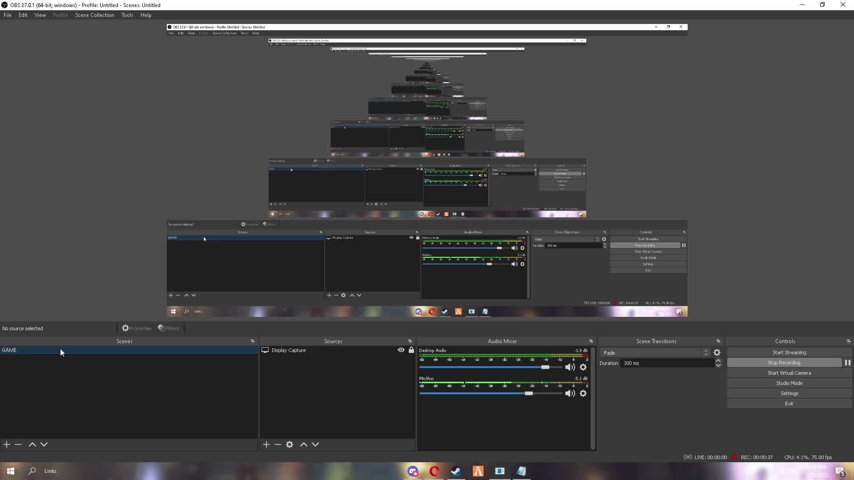Image resolution: width=854 pixels, height=480 pixels.
Task: Open the Tools menu
Action: 127,15
